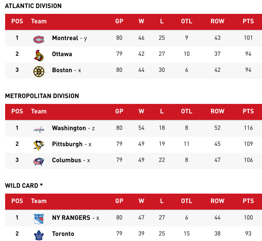Image resolution: width=262 pixels, height=241 pixels.
Task: Click the Boston Bruins logo icon
Action: [38, 71]
